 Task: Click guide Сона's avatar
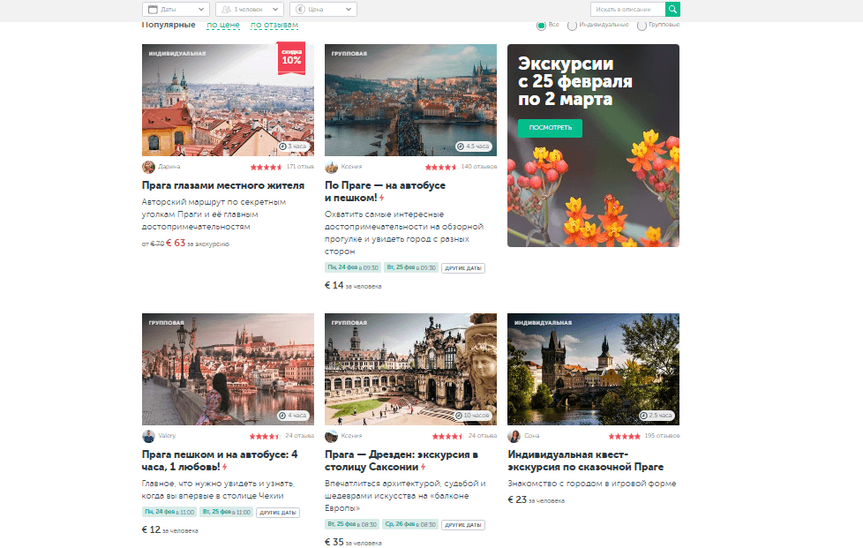click(514, 436)
